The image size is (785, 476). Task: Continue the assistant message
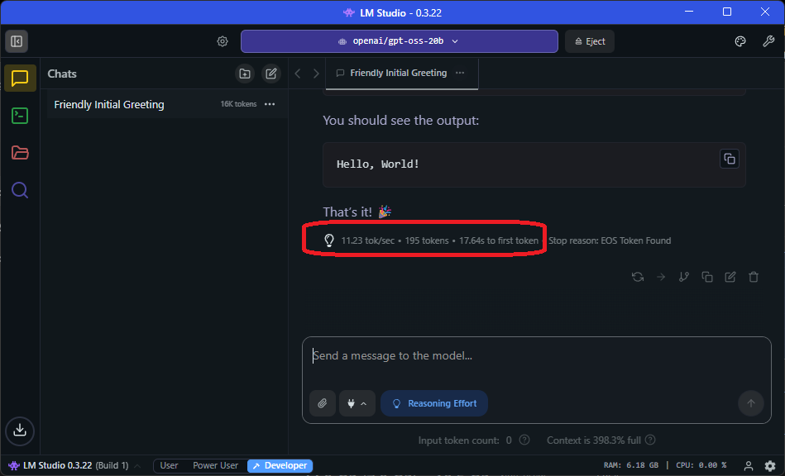pyautogui.click(x=661, y=277)
